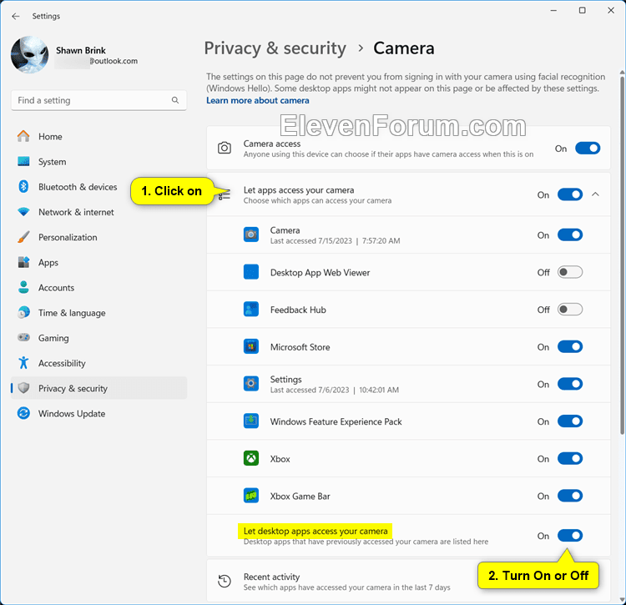Image resolution: width=626 pixels, height=605 pixels.
Task: Click the Accounts person icon
Action: 23,287
